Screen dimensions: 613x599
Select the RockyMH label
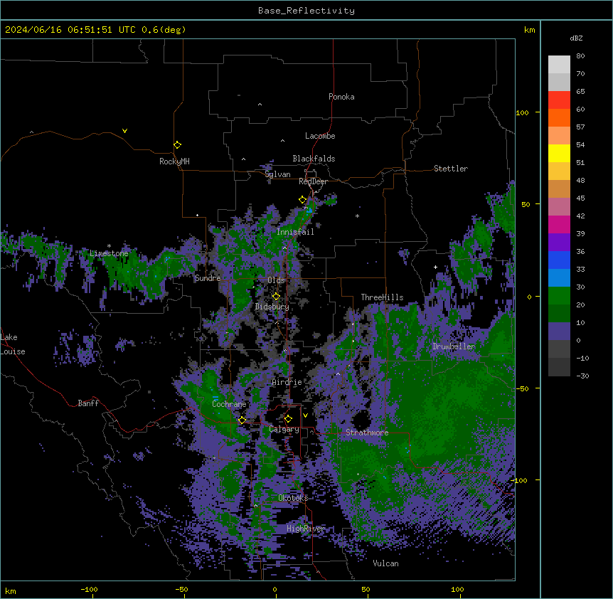coord(174,161)
